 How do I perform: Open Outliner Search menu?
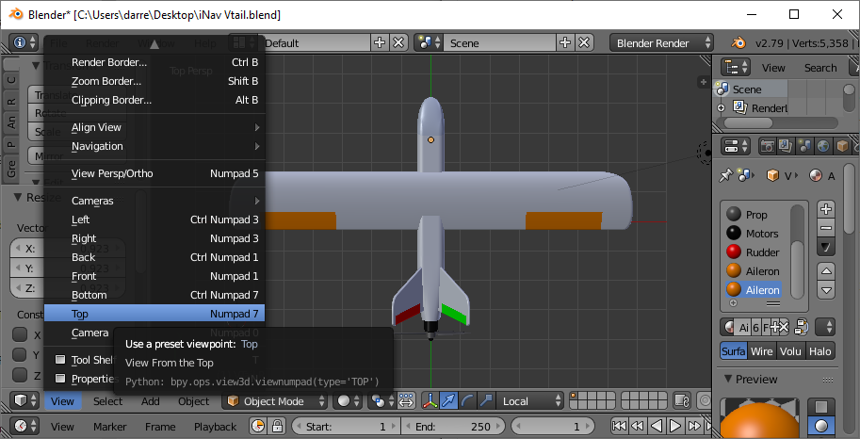(820, 68)
